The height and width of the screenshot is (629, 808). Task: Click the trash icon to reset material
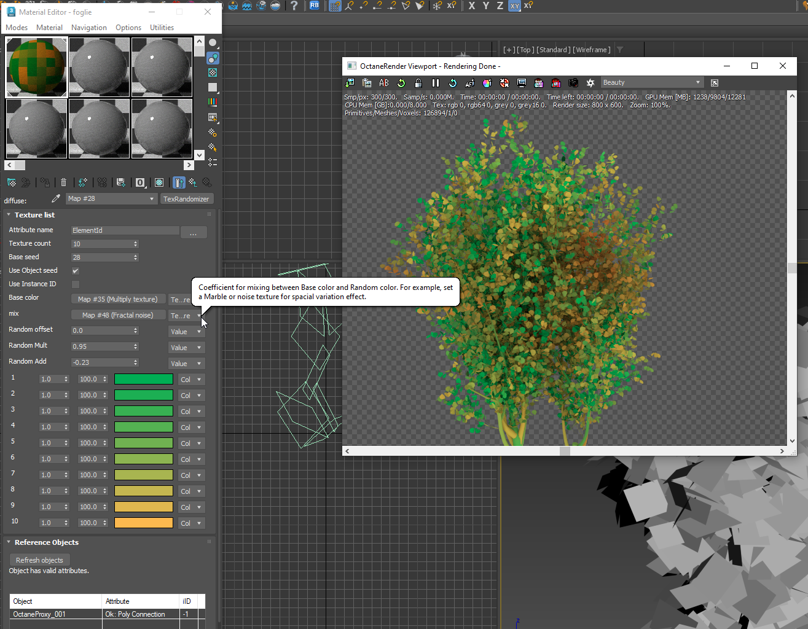coord(63,182)
